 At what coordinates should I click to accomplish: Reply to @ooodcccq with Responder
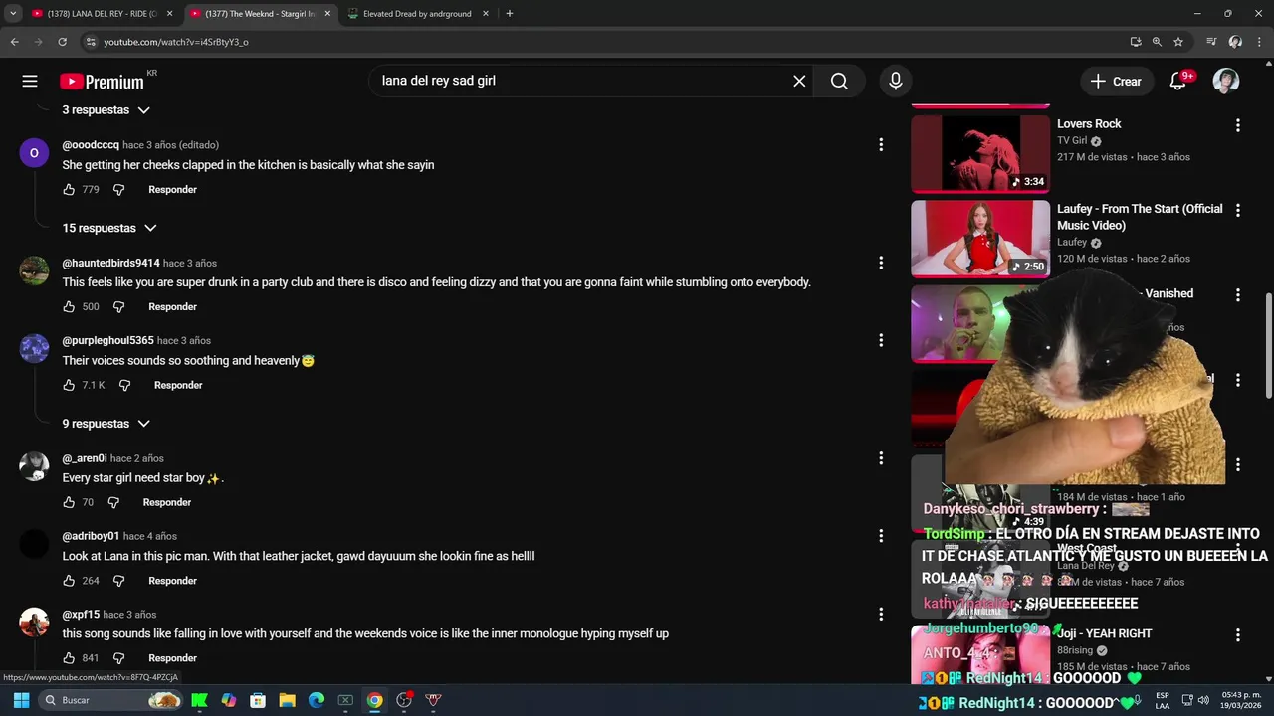[x=172, y=190]
